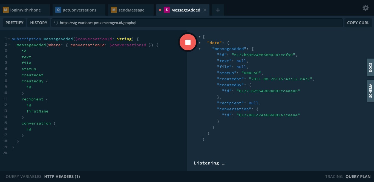
Task: Toggle the HTTP HEADERS section open
Action: coord(62,177)
